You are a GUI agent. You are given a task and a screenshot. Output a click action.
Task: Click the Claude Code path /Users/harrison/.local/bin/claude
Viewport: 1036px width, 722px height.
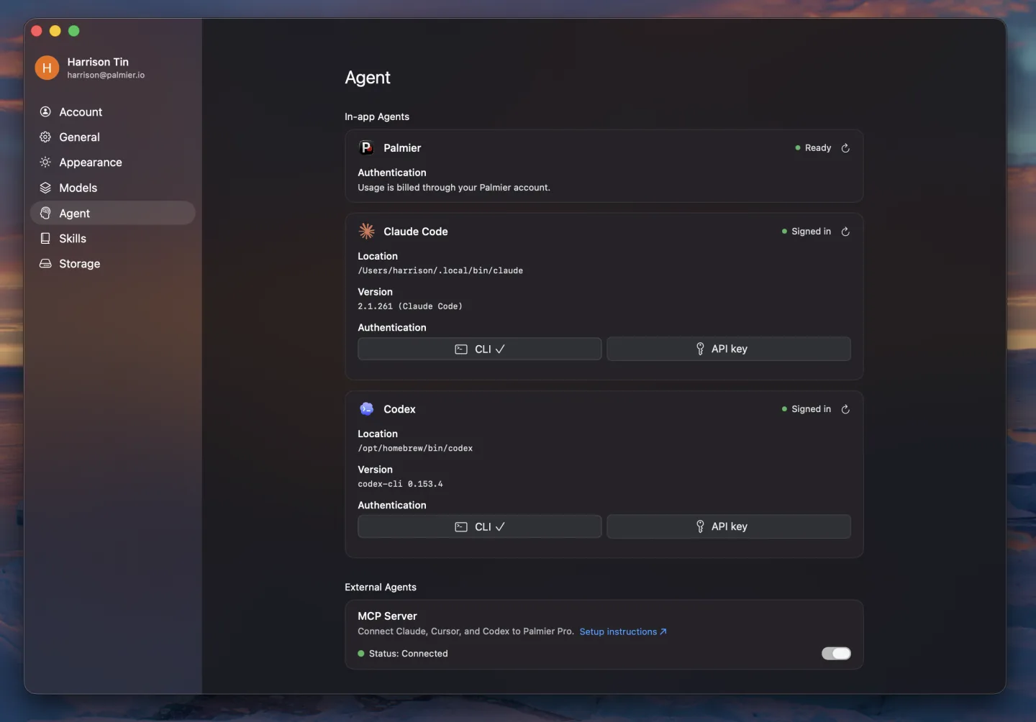[x=440, y=271]
